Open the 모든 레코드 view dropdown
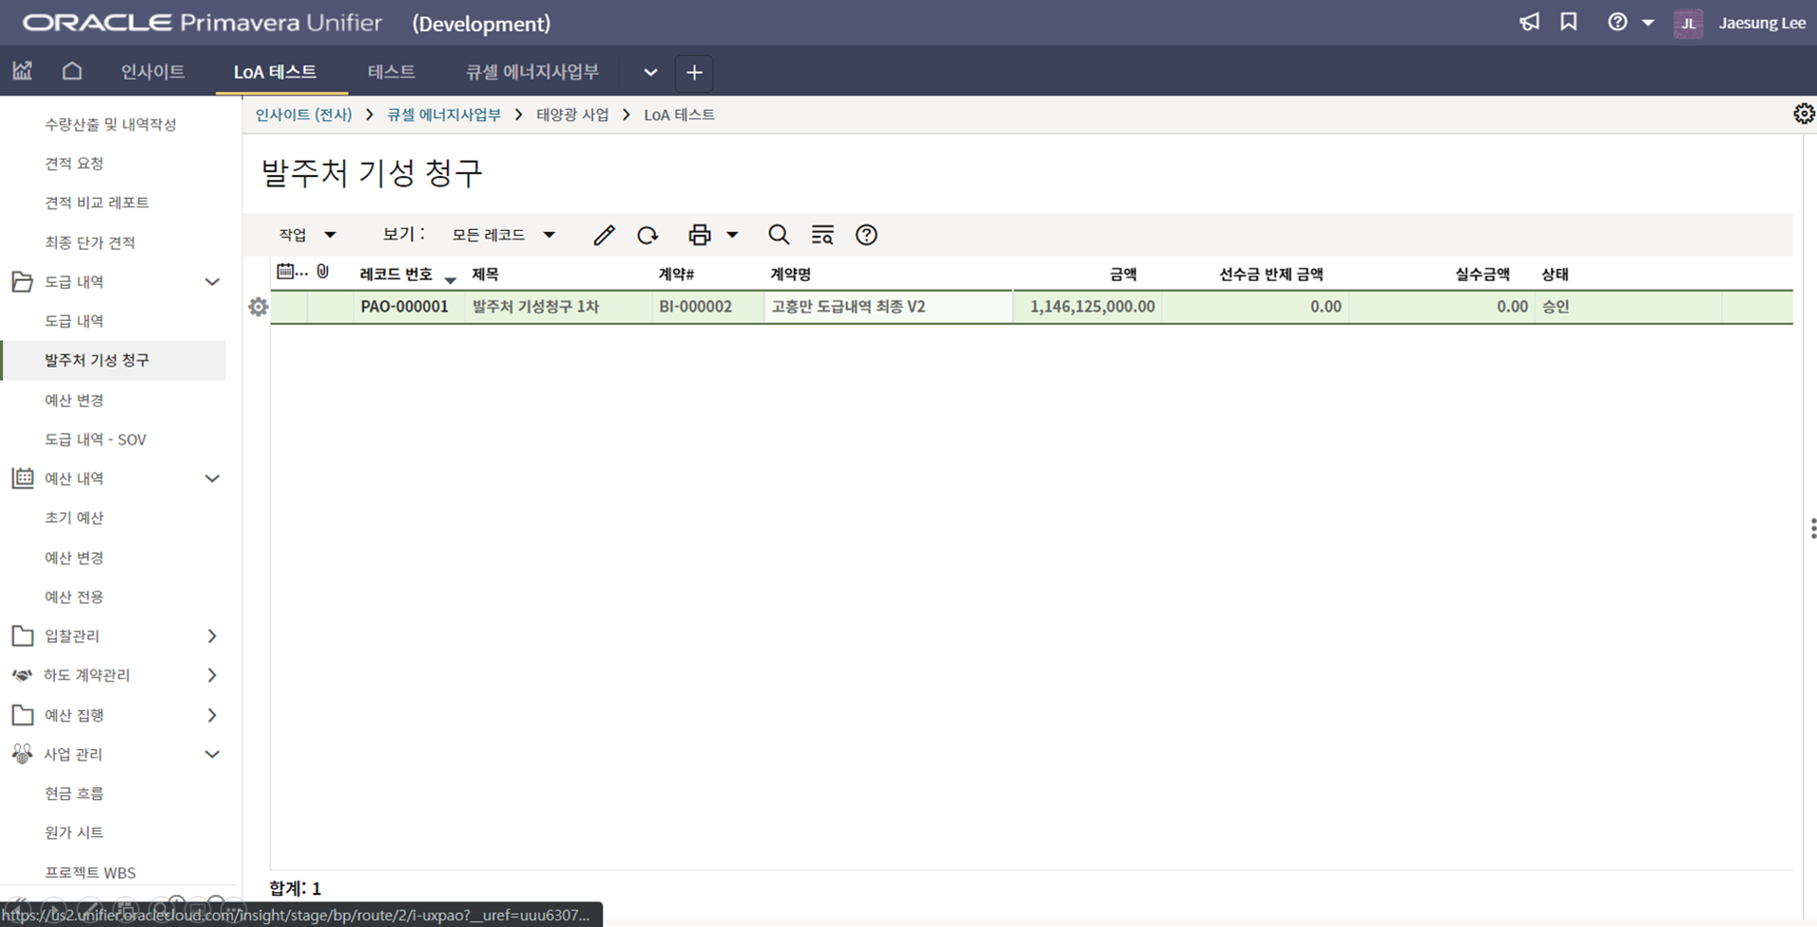 tap(503, 235)
